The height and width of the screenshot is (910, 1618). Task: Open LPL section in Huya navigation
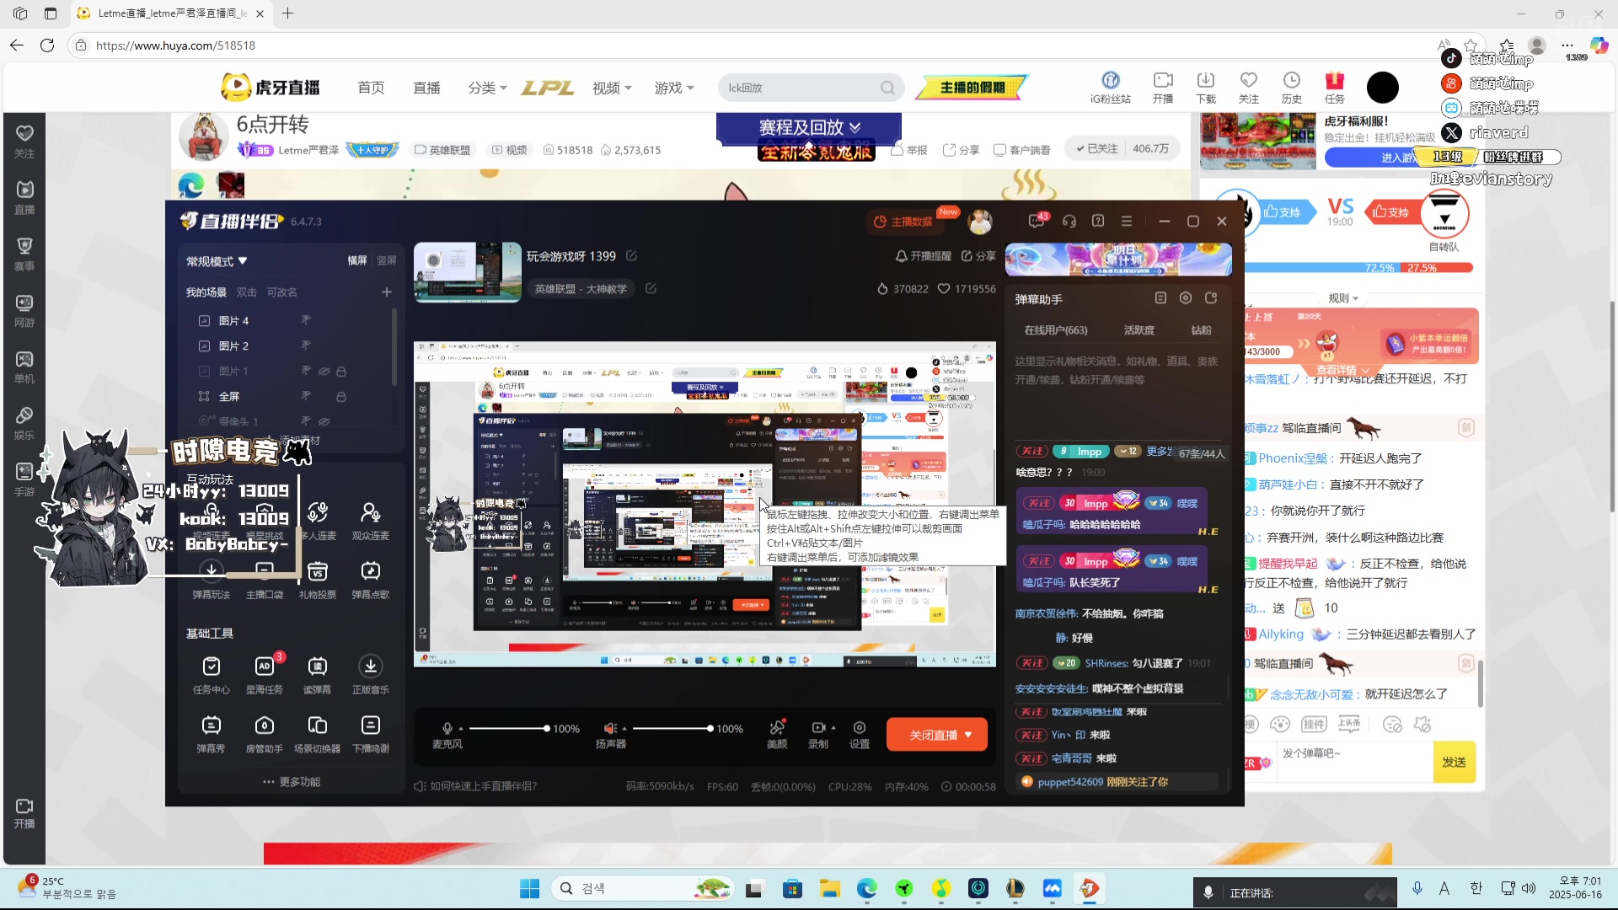(x=548, y=88)
